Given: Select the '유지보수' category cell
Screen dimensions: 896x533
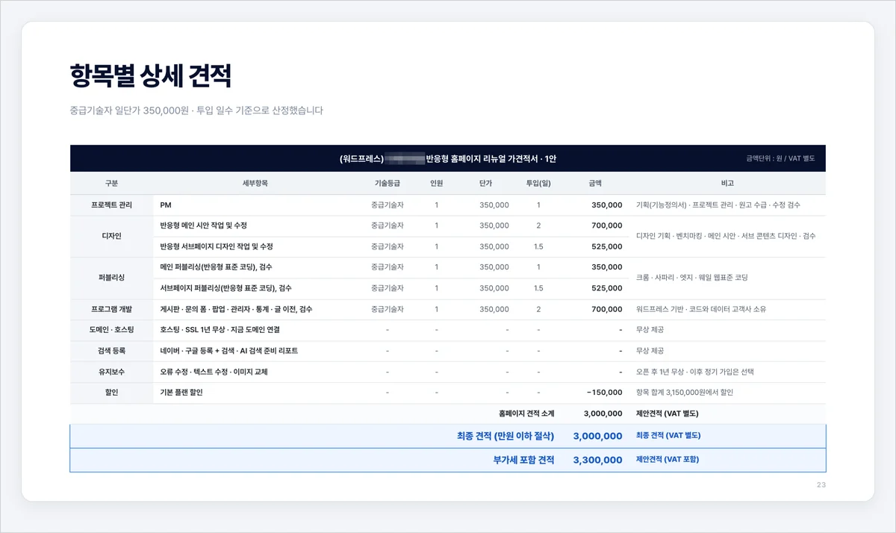Looking at the screenshot, I should pyautogui.click(x=111, y=372).
